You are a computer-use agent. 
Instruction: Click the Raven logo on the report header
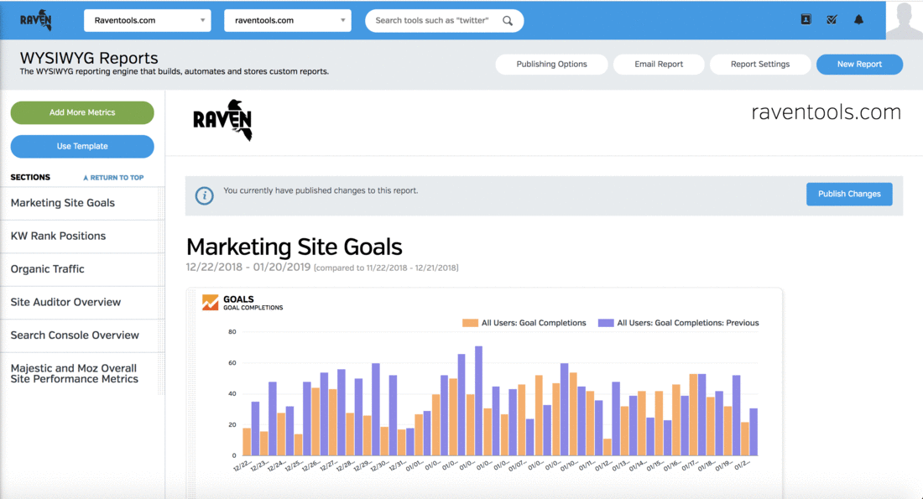click(x=222, y=120)
